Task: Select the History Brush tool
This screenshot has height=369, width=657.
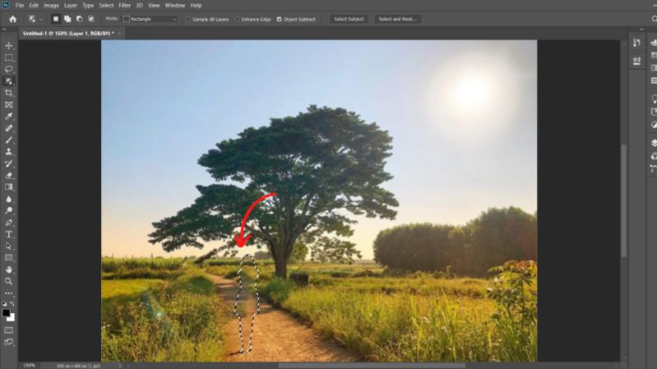Action: (x=9, y=163)
